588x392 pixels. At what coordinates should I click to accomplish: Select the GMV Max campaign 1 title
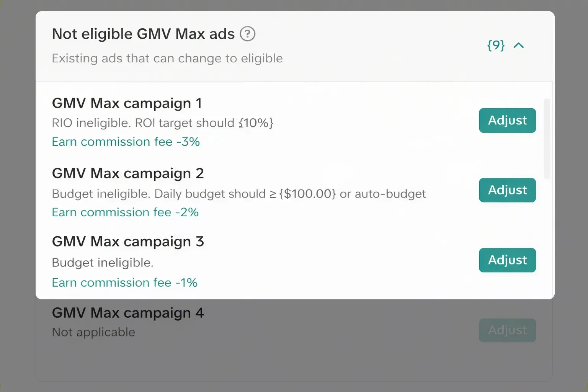click(127, 103)
